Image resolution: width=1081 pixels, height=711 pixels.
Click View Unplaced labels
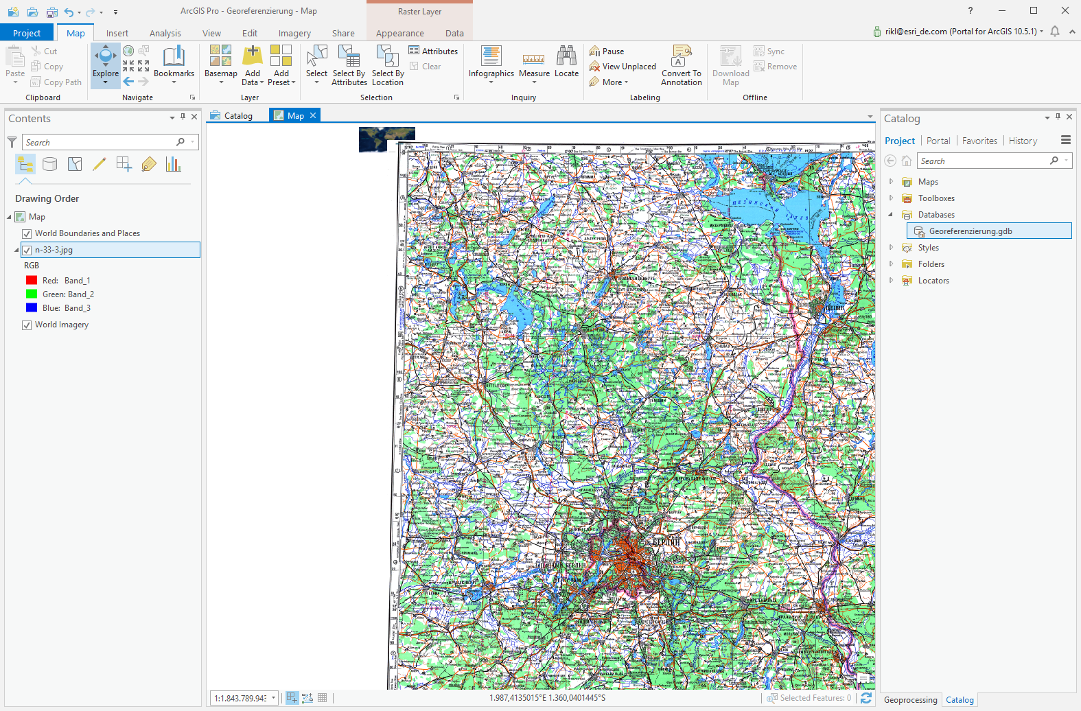point(623,67)
